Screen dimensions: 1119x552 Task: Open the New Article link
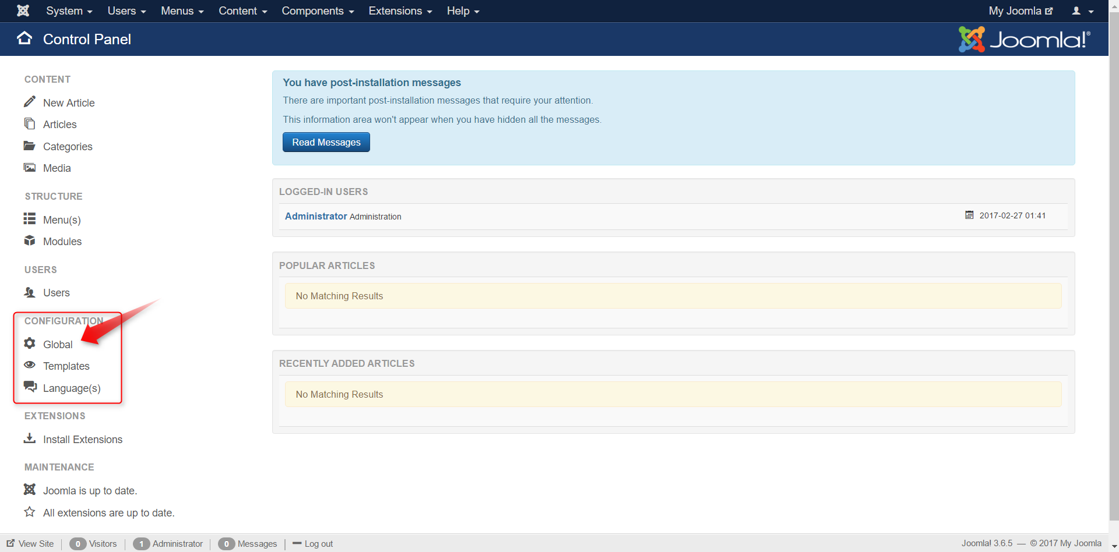[69, 103]
